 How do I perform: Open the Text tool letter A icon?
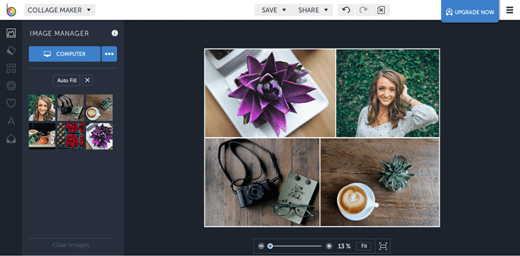(11, 121)
